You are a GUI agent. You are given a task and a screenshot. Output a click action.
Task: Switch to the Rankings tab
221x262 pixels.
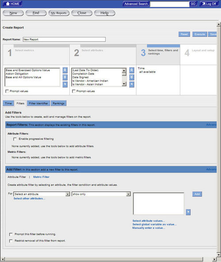(x=58, y=104)
